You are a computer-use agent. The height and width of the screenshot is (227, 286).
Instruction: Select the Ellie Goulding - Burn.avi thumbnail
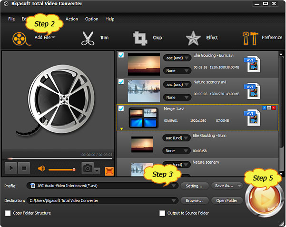click(144, 64)
